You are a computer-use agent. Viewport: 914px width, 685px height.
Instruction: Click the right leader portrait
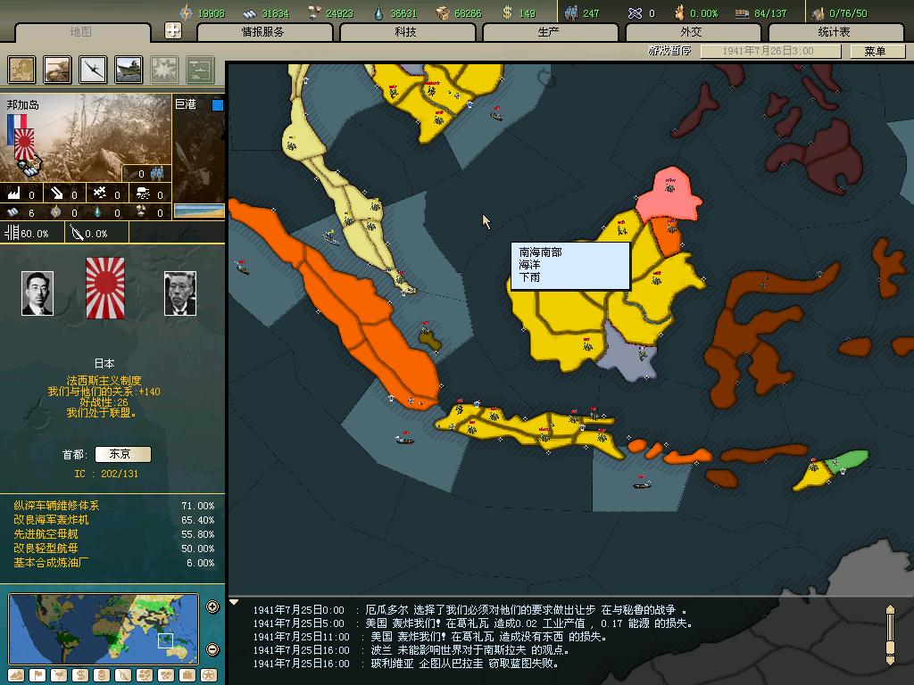point(180,293)
